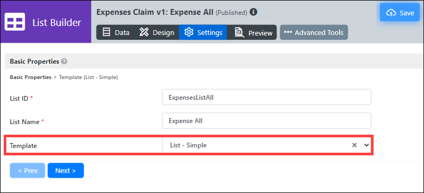Click the info icon beside Published status
Screen dimensions: 424x193
pos(253,12)
